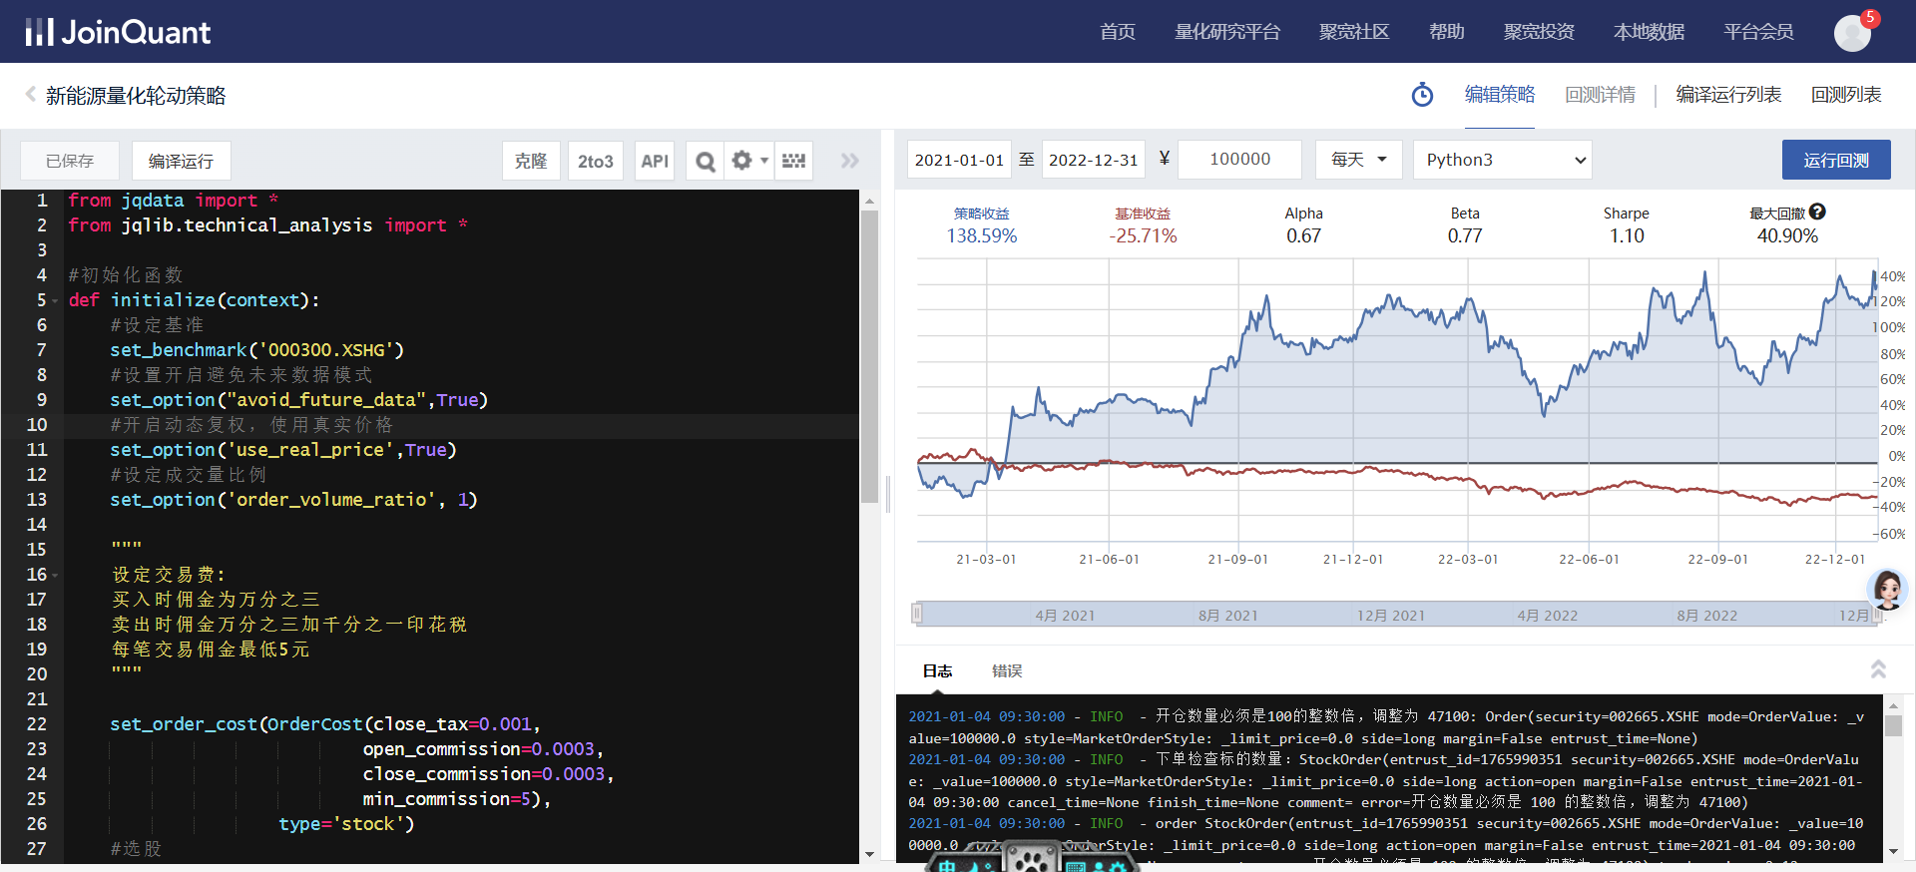Open the assistant avatar chat icon
Viewport: 1916px width, 872px height.
tap(1888, 589)
